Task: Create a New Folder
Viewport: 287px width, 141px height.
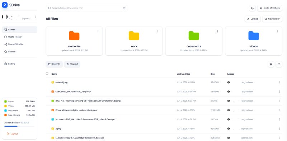Action: click(272, 19)
